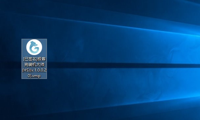Click the highlighted selection box around the icon
Screen dimensions: 200x120
click(34, 59)
